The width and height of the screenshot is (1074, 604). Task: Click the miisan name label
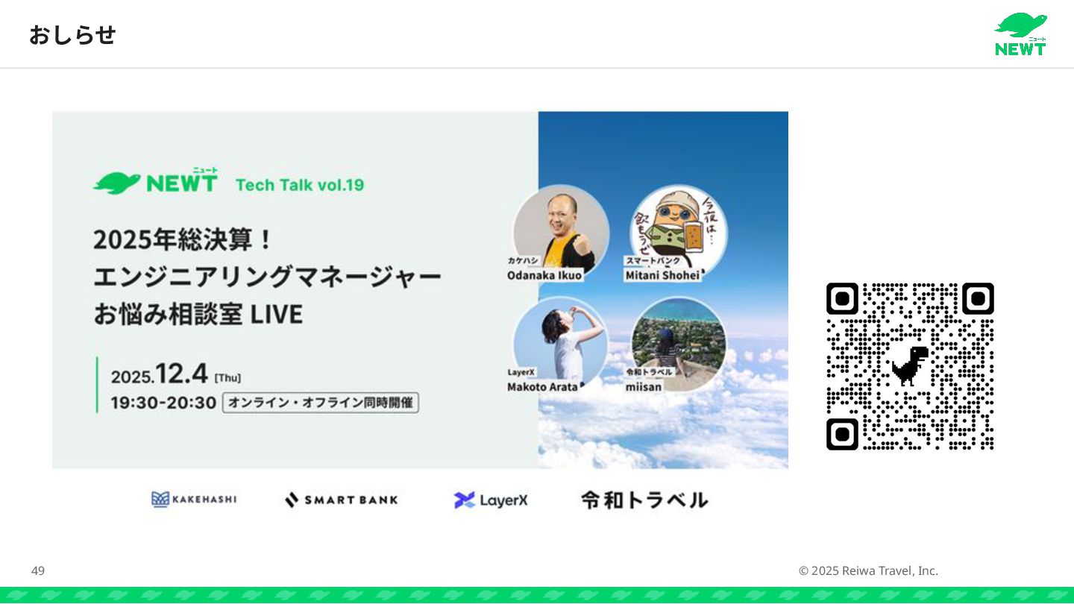pyautogui.click(x=643, y=387)
